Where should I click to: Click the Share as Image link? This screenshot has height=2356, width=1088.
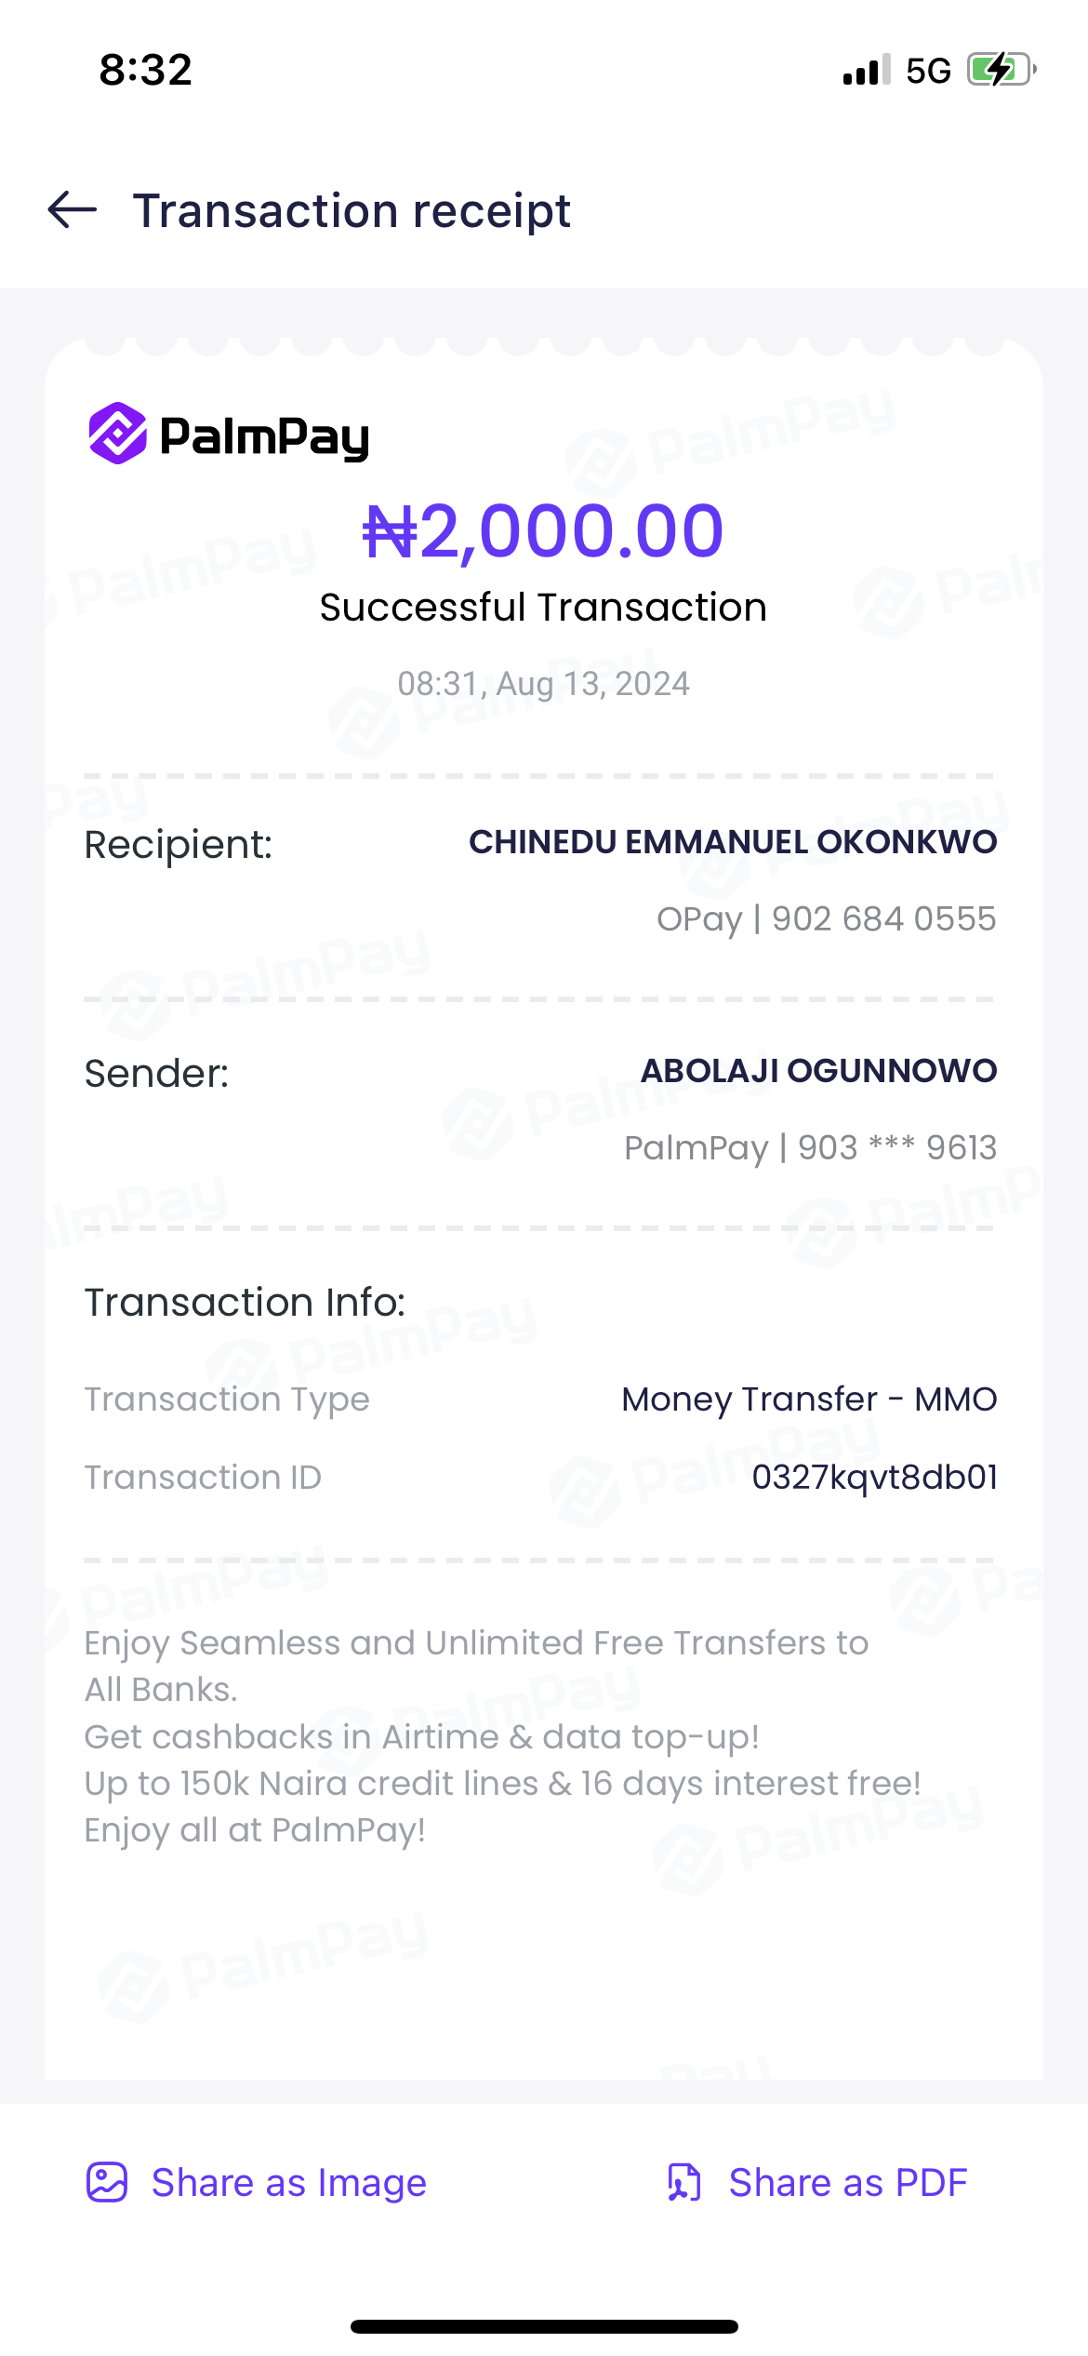[x=288, y=2182]
